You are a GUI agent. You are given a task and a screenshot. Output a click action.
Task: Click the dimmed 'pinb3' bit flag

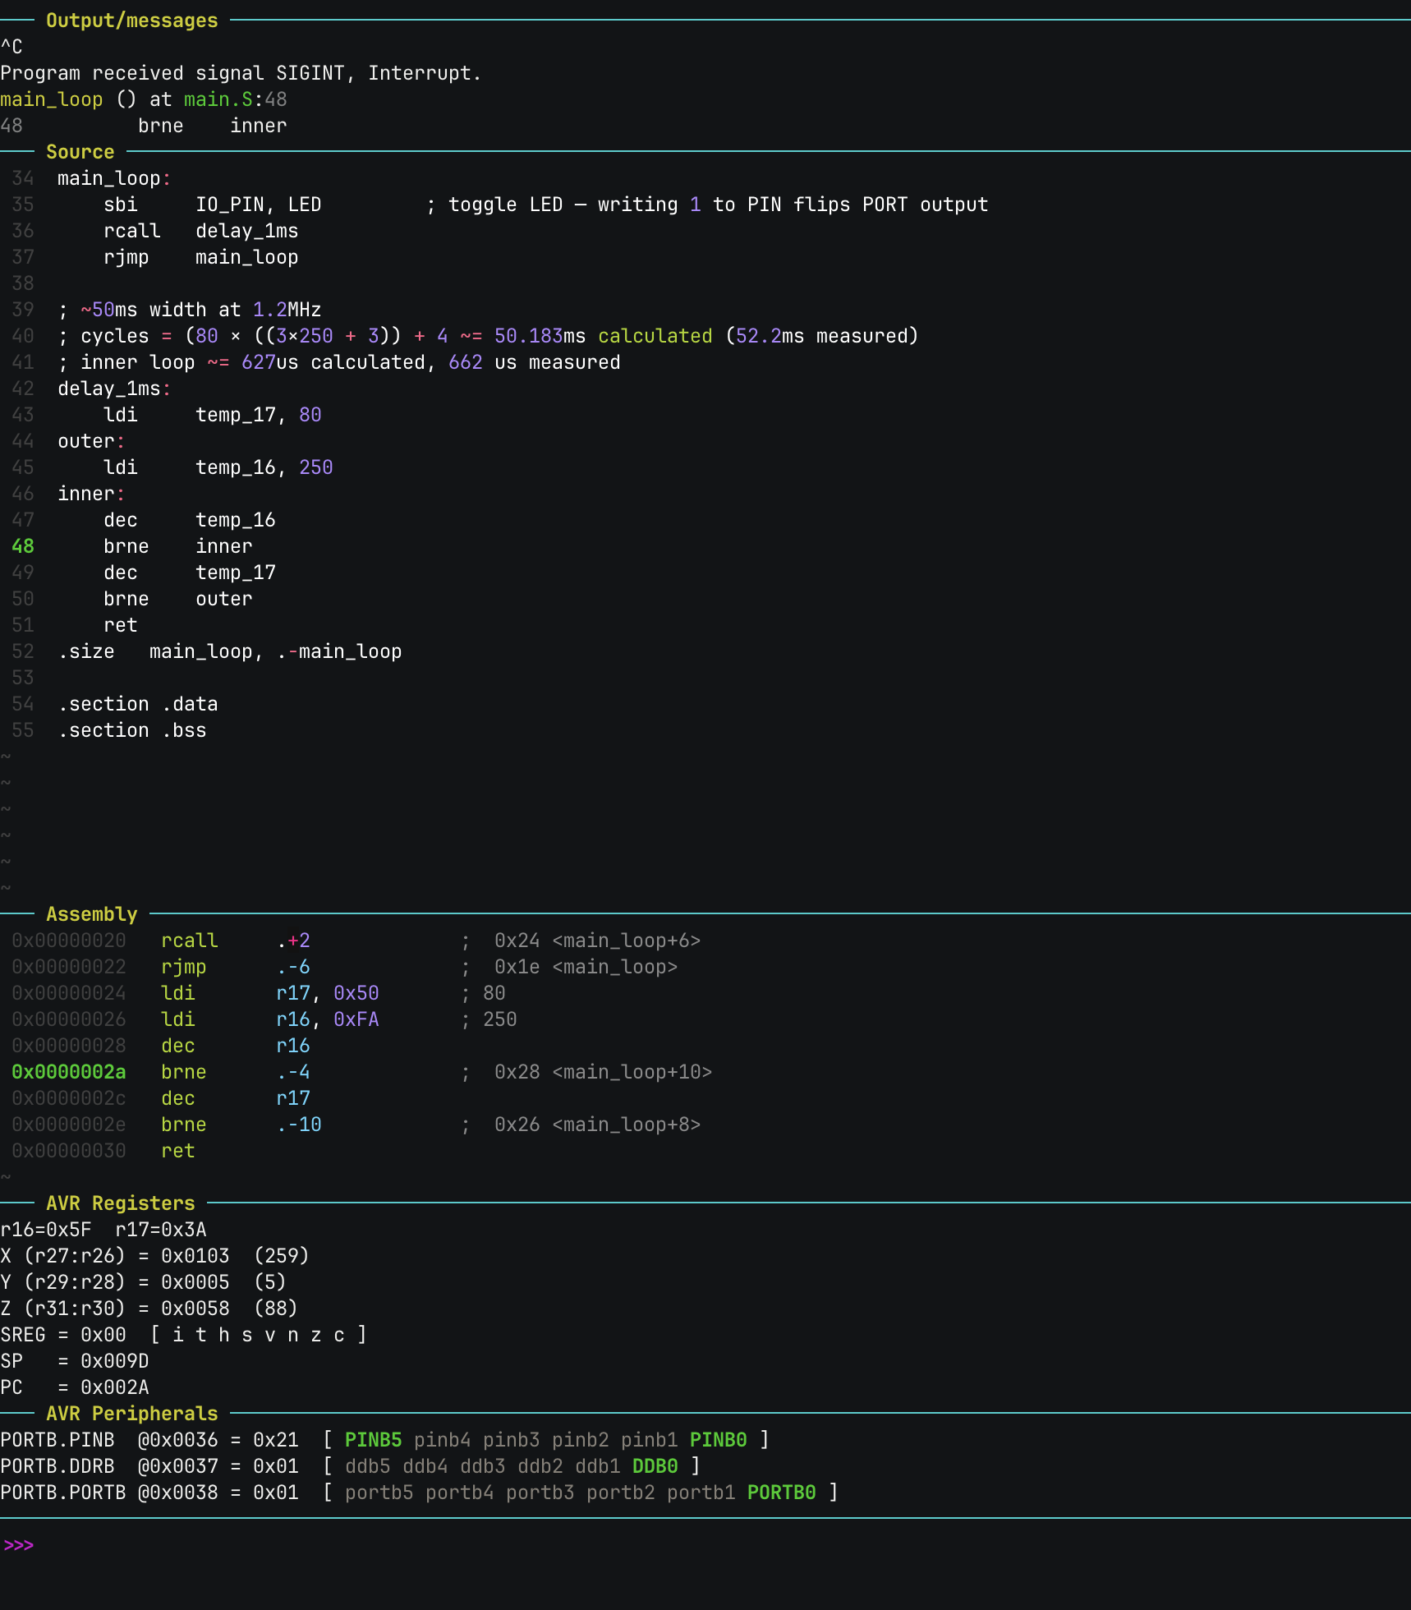point(512,1440)
